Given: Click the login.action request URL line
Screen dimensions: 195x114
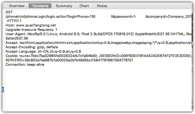Looking at the screenshot, I should tap(98, 17).
